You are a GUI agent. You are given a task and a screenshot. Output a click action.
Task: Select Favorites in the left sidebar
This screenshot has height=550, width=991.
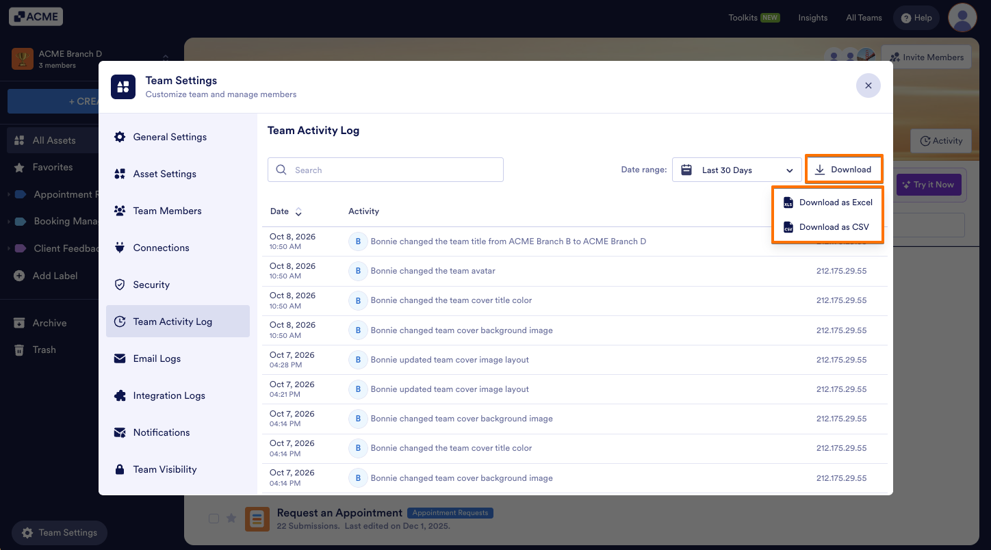click(x=53, y=167)
